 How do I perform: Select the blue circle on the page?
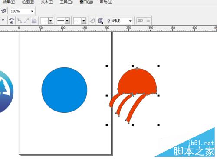click(64, 90)
